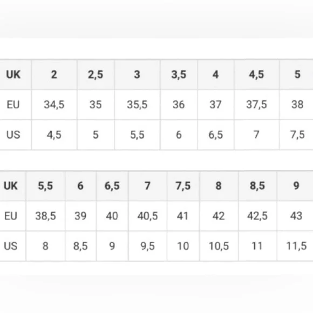Image resolution: width=313 pixels, height=313 pixels.
Task: Click the EU 35,5 cell
Action: pos(137,105)
